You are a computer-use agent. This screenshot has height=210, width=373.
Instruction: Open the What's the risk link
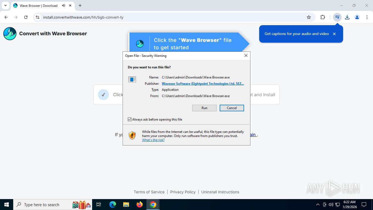click(x=153, y=140)
